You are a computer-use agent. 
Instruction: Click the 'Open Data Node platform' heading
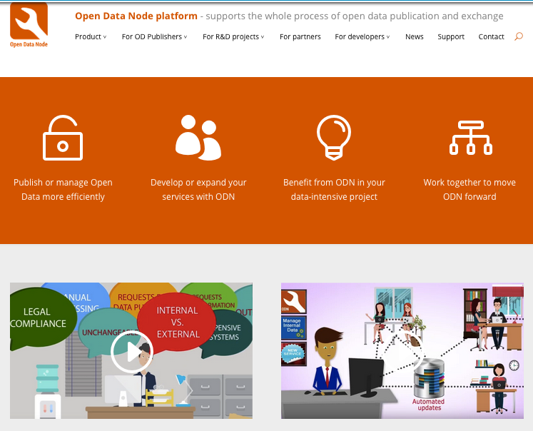click(136, 16)
